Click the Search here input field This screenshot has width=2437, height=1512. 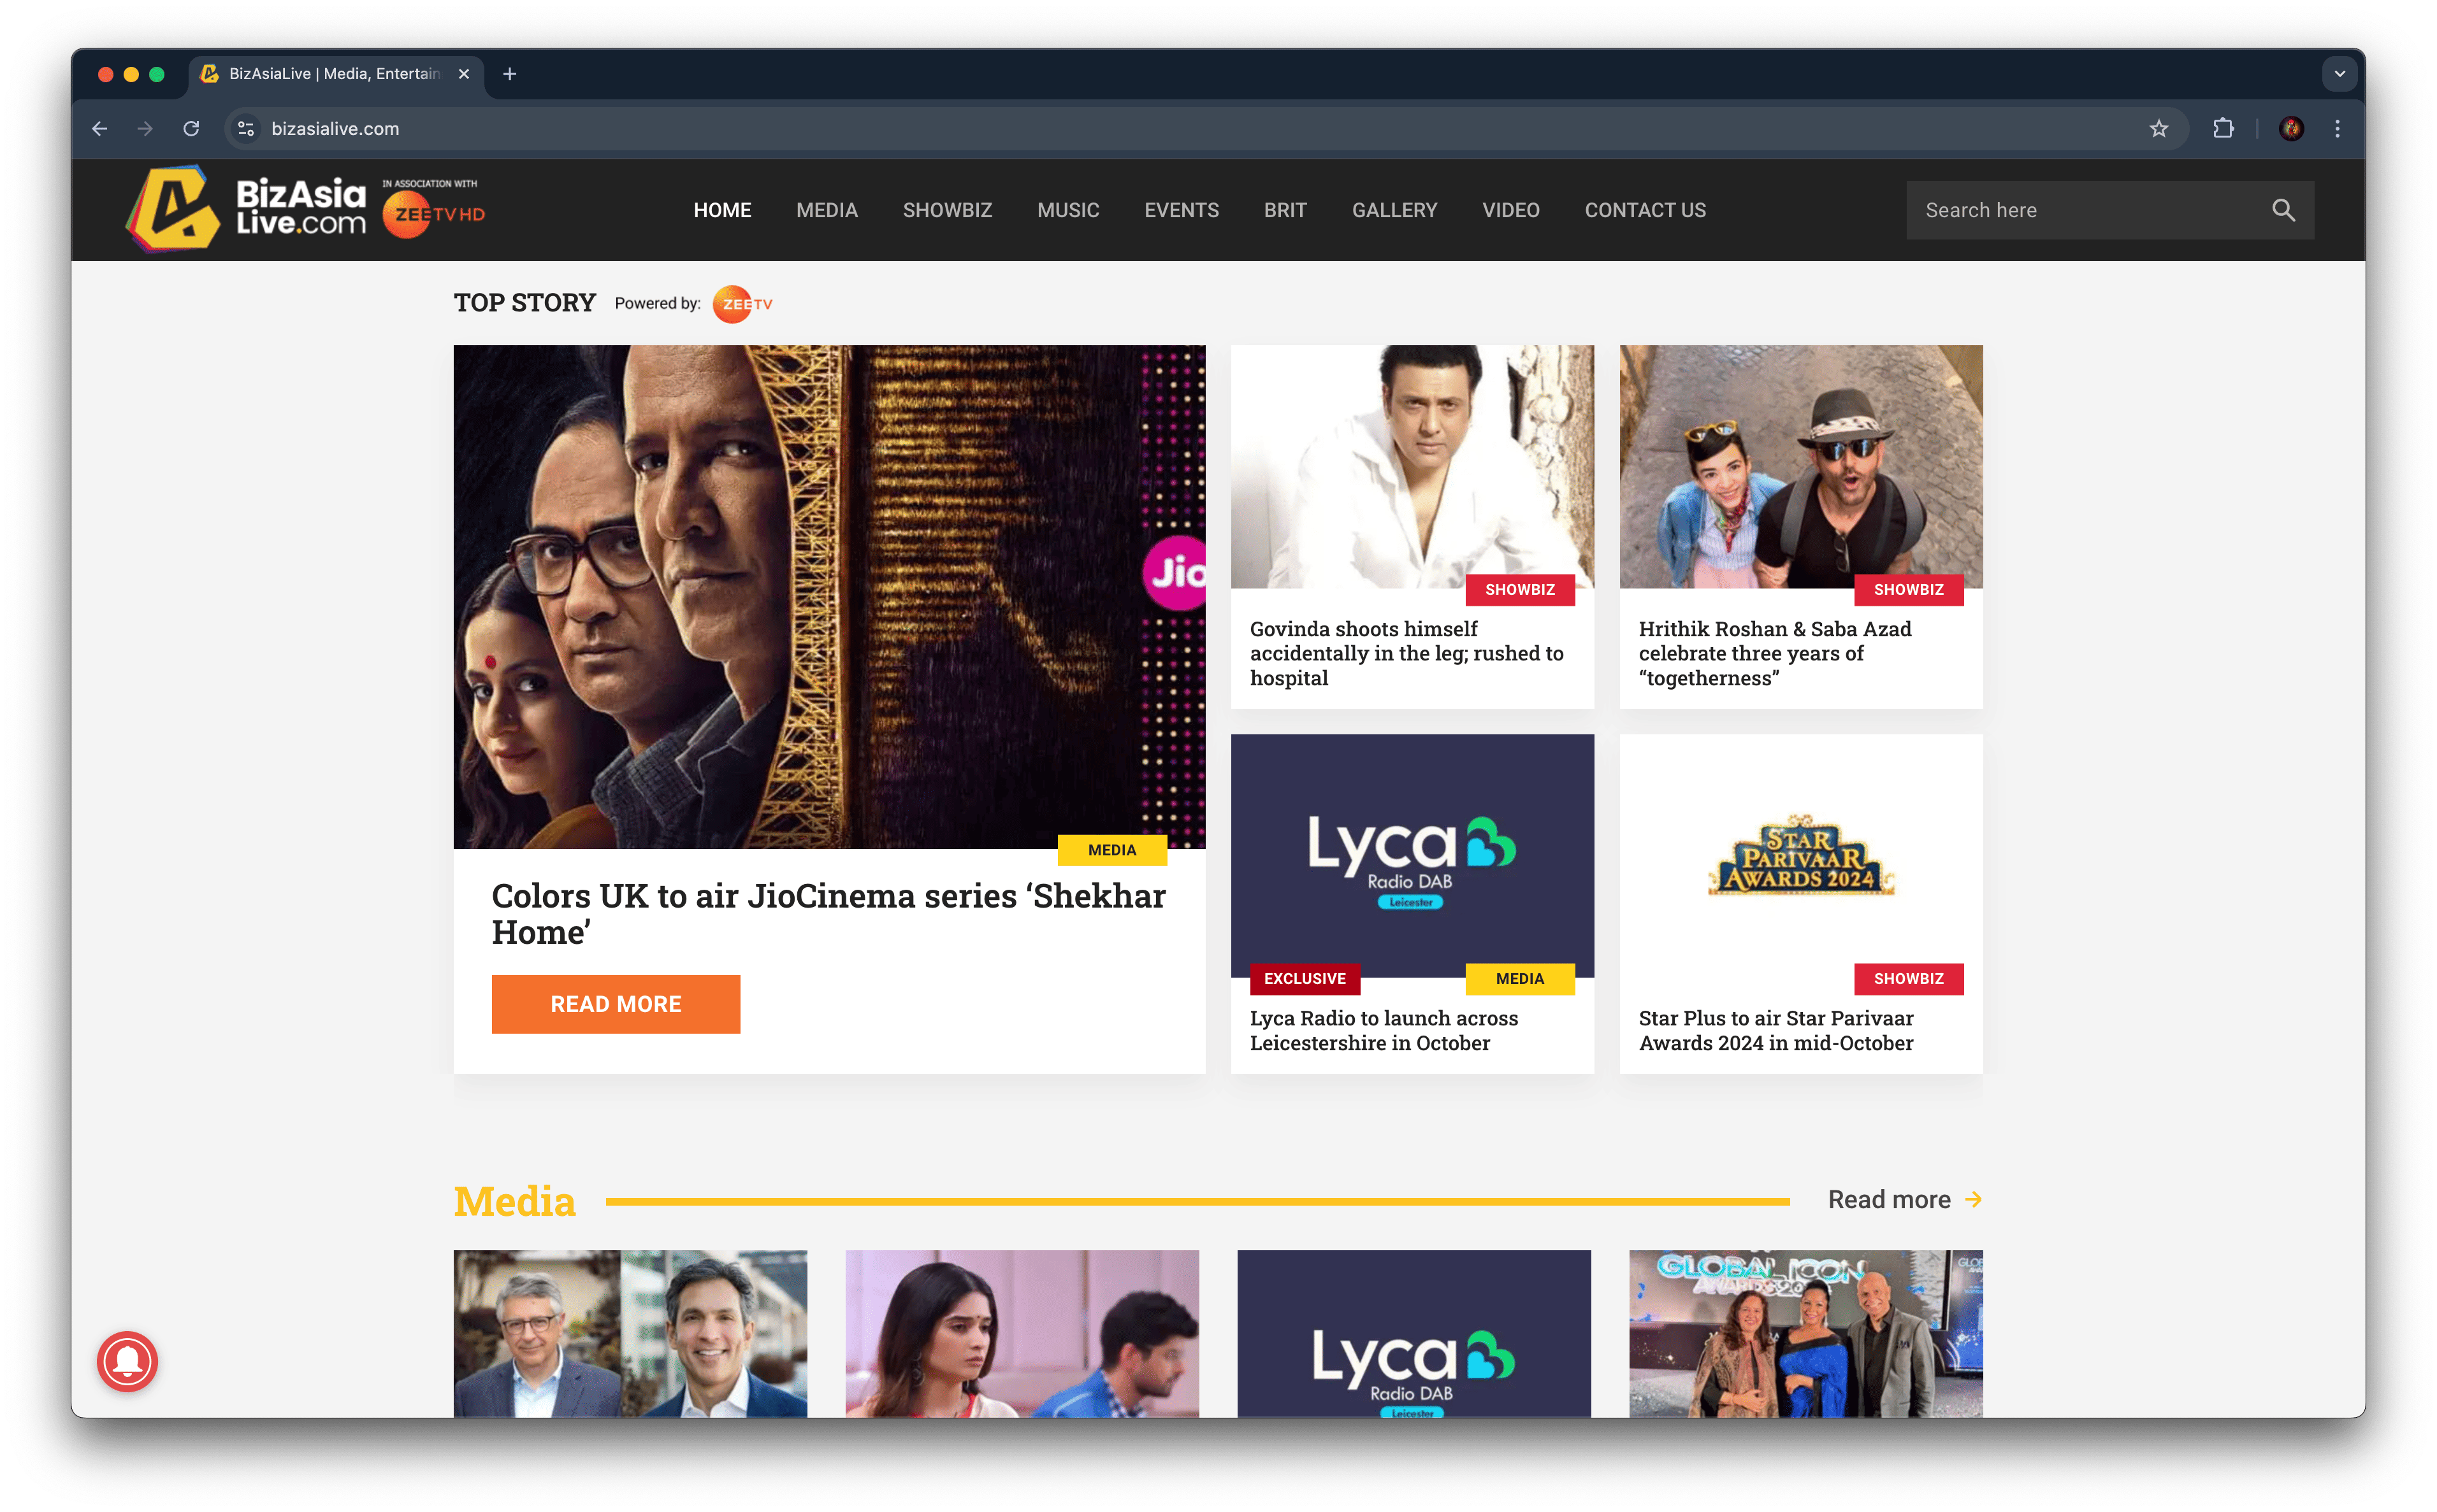pyautogui.click(x=2081, y=210)
